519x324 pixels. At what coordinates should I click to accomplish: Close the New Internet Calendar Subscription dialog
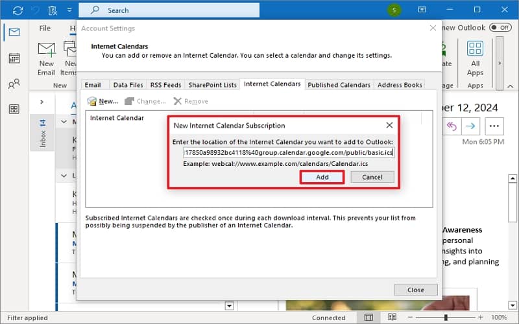[x=389, y=125]
